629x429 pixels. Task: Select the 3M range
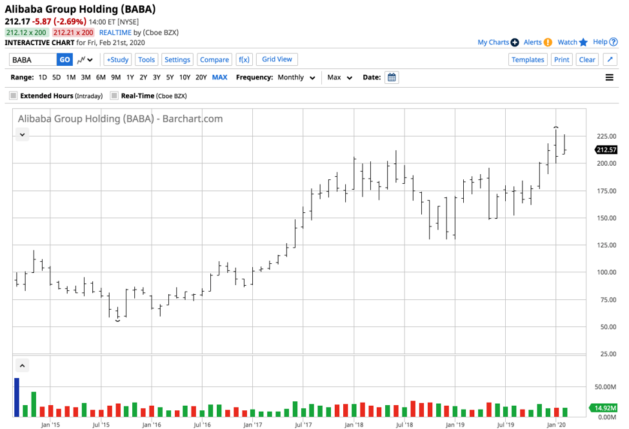tap(86, 77)
